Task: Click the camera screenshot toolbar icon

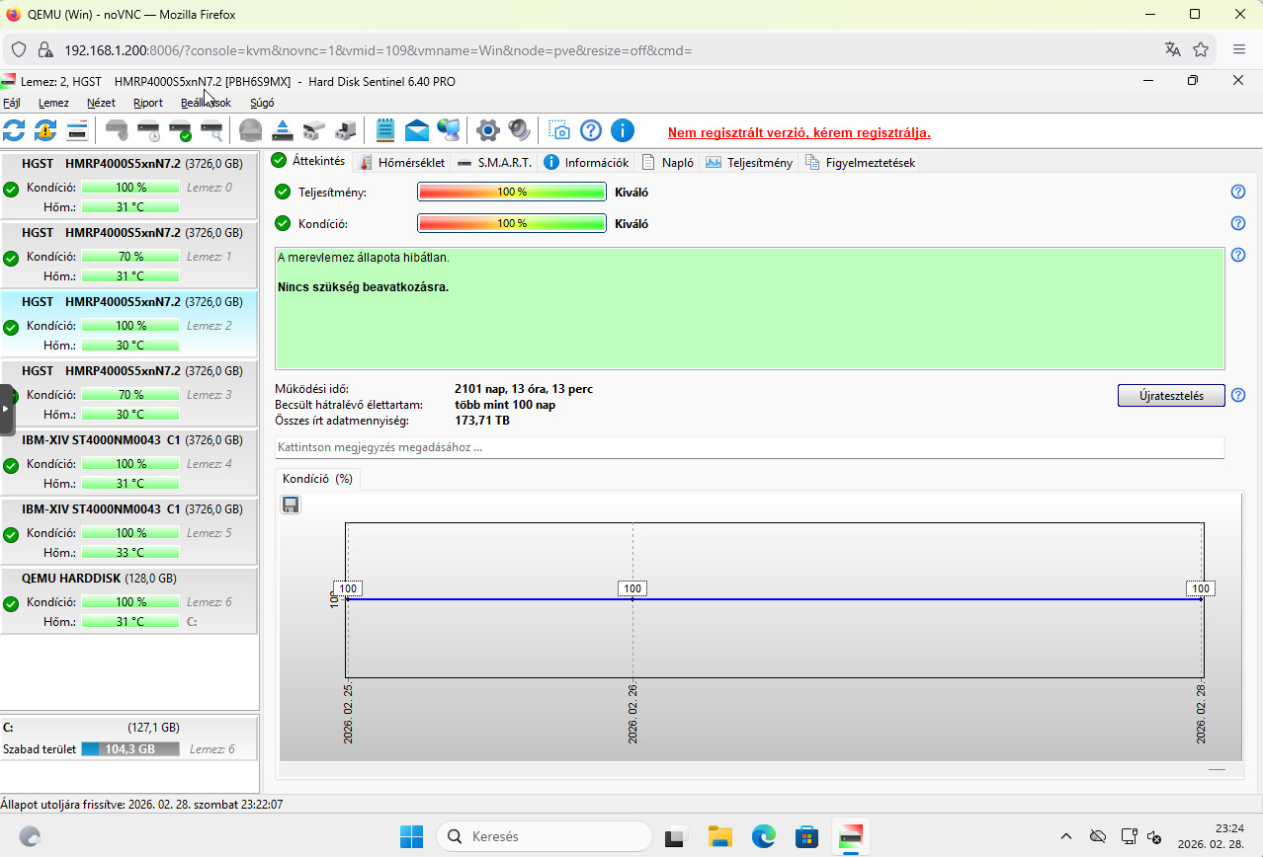Action: (x=559, y=130)
